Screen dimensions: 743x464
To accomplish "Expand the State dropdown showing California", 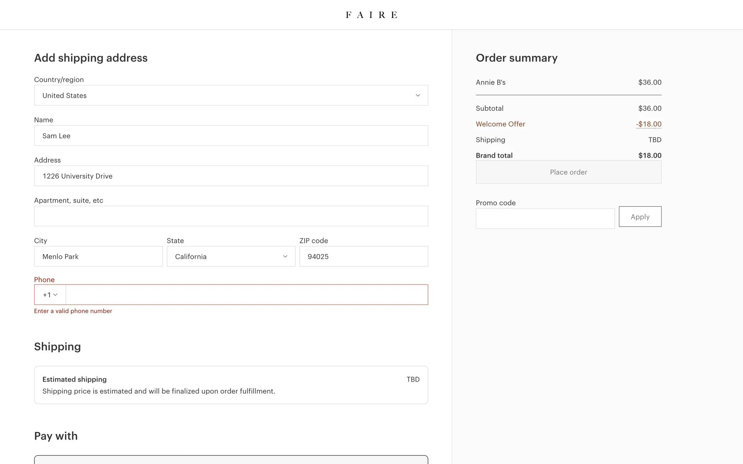I will coord(231,256).
